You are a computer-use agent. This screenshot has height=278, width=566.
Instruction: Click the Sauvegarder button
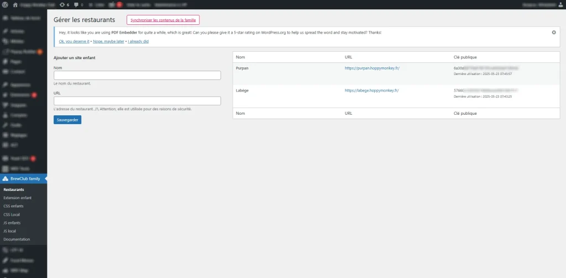(67, 120)
